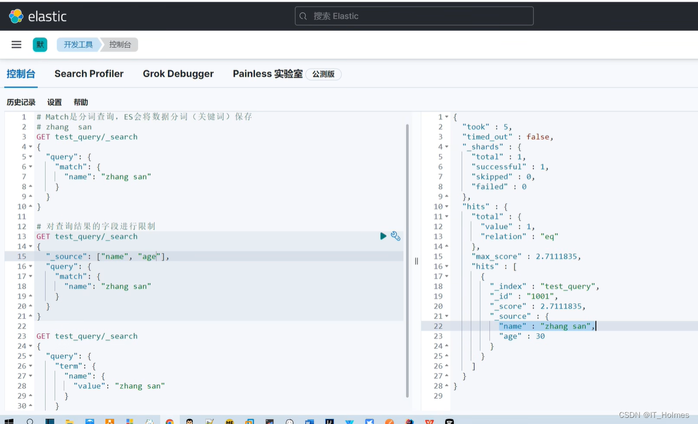Click the editor vertical scrollbar

[x=407, y=260]
